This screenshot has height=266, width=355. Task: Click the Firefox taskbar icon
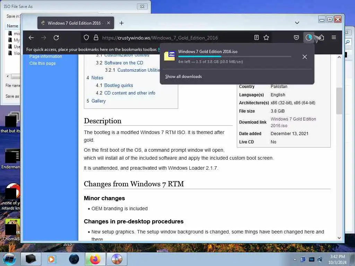[x=95, y=259]
